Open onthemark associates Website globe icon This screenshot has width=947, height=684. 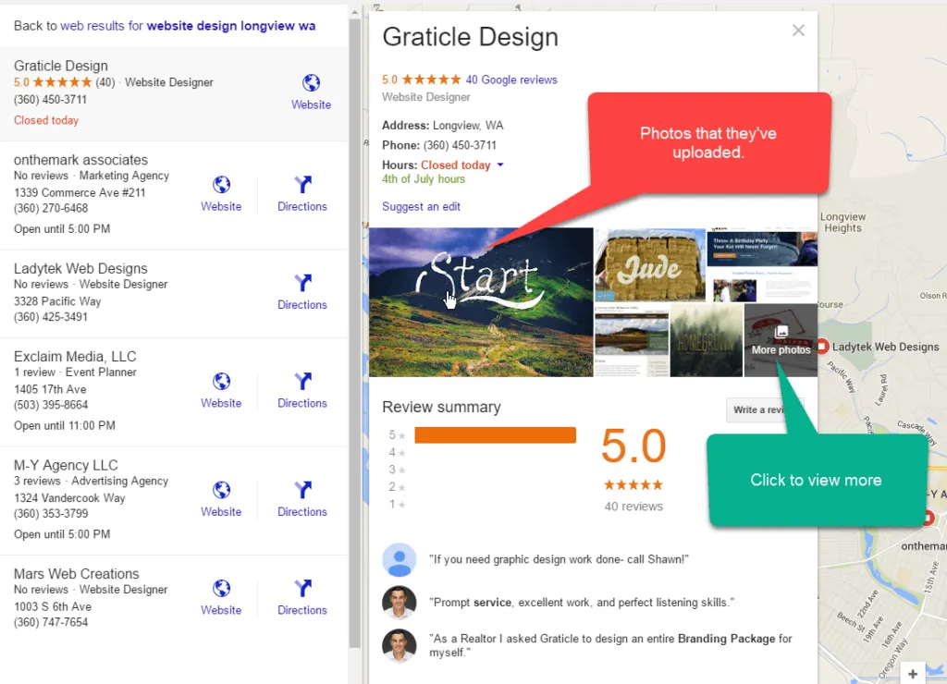tap(221, 184)
